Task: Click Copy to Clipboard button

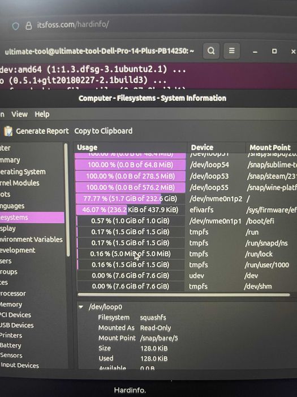Action: coord(104,131)
